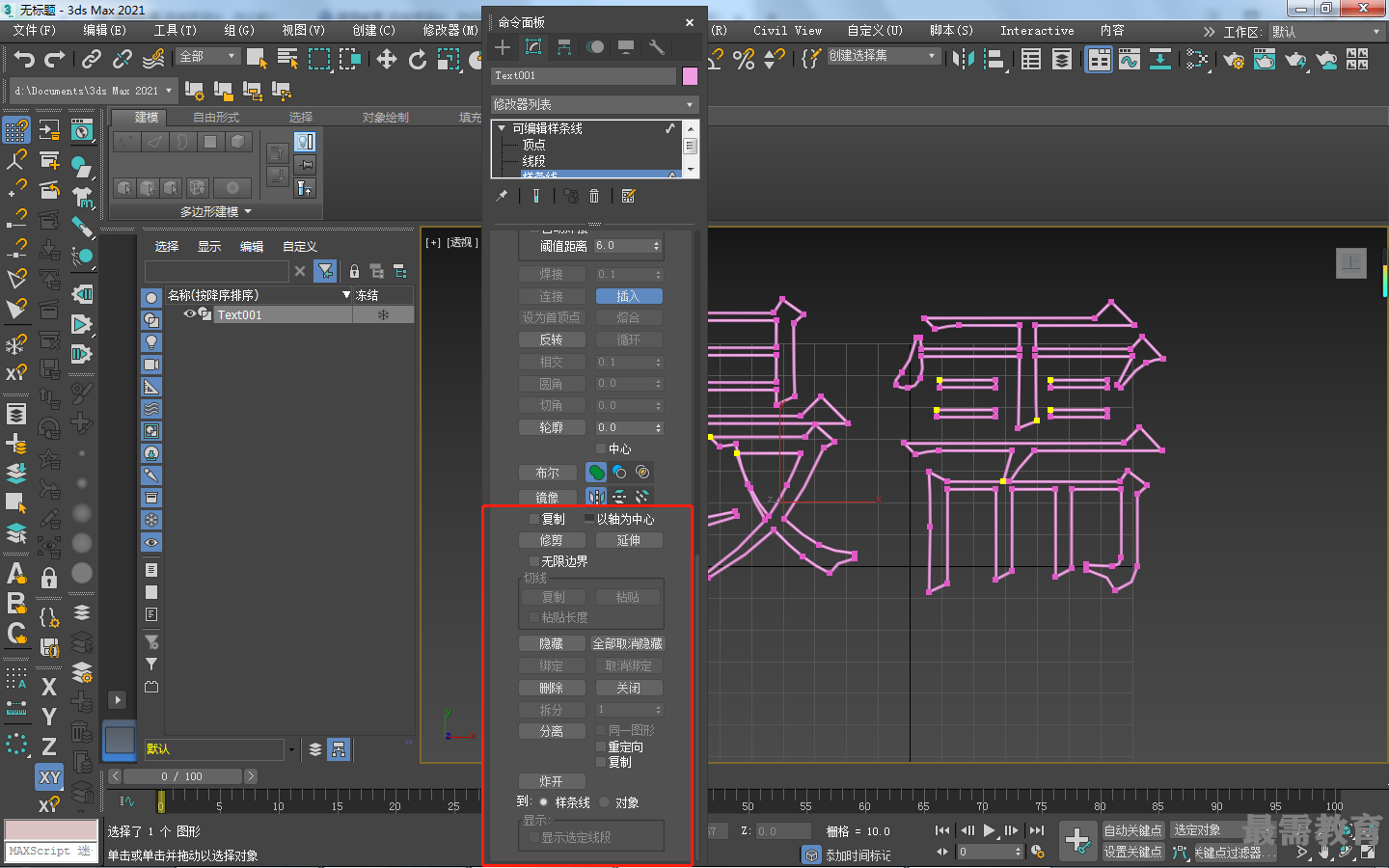Collapse the 可编辑样条线 modifier tree
This screenshot has width=1389, height=868.
(502, 128)
